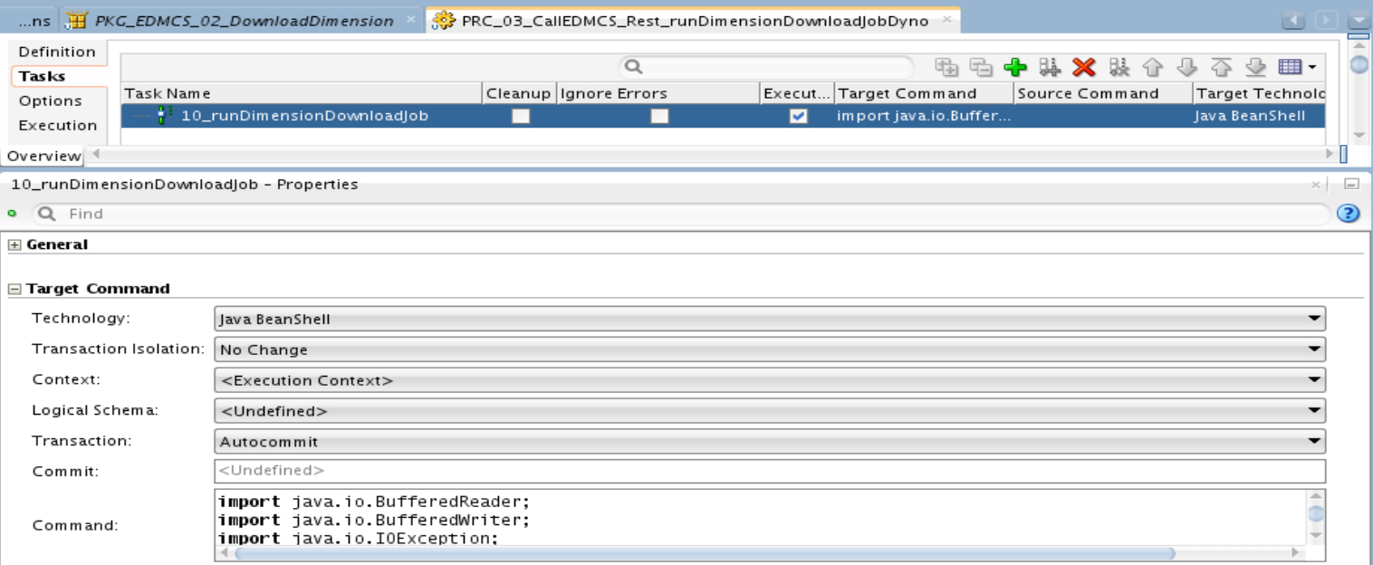
Task: Collapse the Target Command section
Action: [x=13, y=288]
